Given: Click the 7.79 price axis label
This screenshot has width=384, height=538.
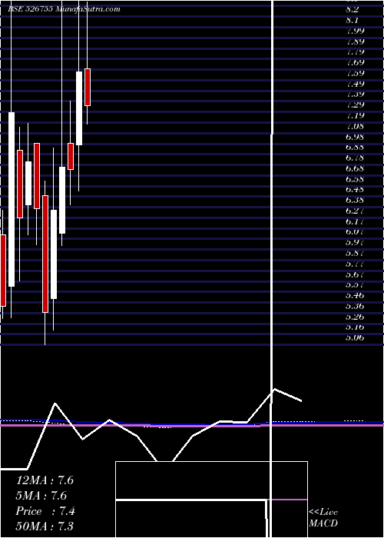Looking at the screenshot, I should pos(355,52).
